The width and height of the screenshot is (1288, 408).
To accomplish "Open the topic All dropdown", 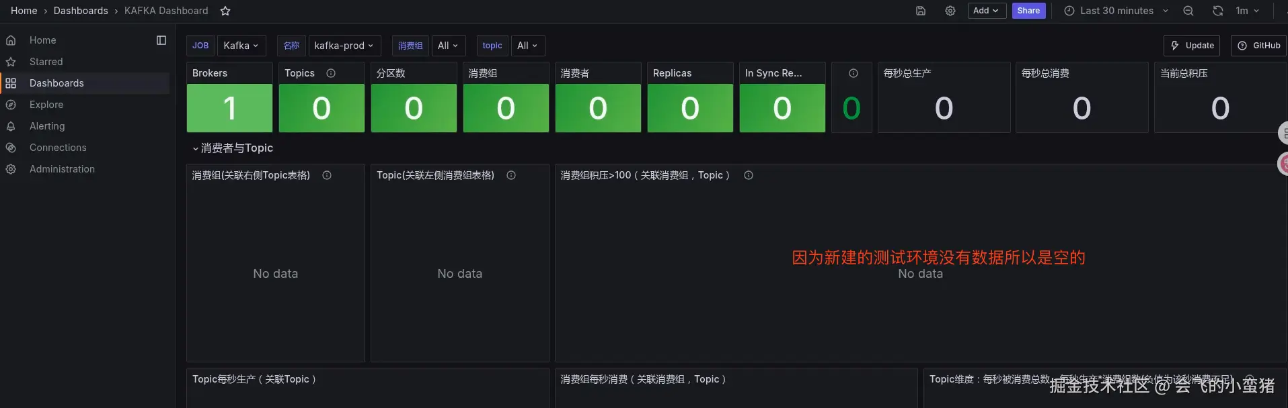I will [528, 46].
